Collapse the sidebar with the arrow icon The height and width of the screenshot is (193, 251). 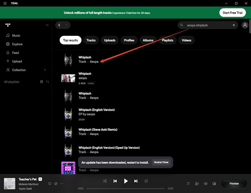[47, 25]
